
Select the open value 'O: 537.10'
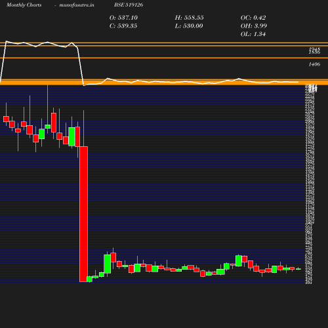(x=123, y=18)
